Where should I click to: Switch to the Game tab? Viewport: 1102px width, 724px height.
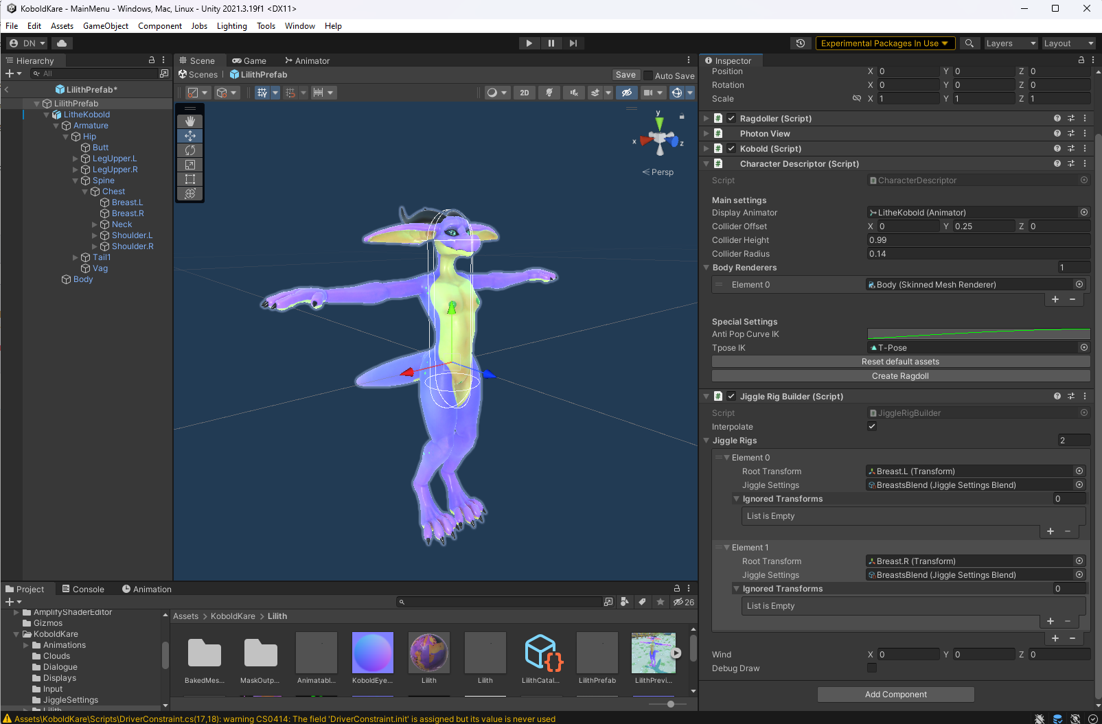249,61
